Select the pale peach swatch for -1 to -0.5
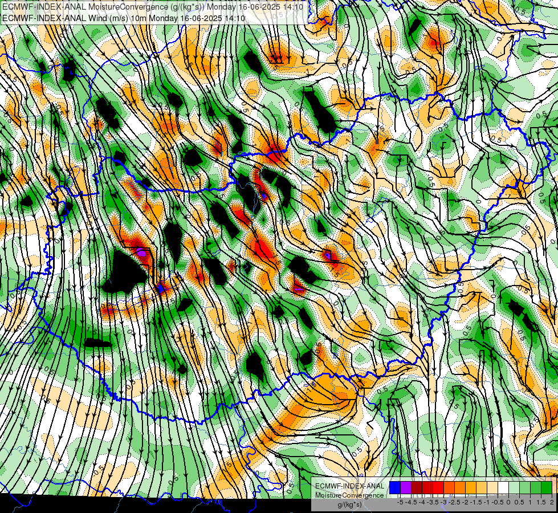This screenshot has height=513, width=558. click(492, 487)
